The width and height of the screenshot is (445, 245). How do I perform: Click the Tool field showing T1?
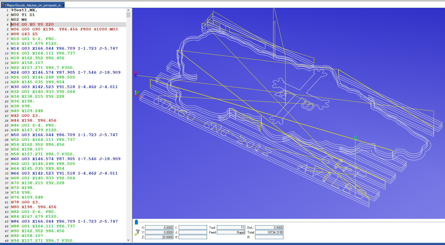click(x=231, y=227)
